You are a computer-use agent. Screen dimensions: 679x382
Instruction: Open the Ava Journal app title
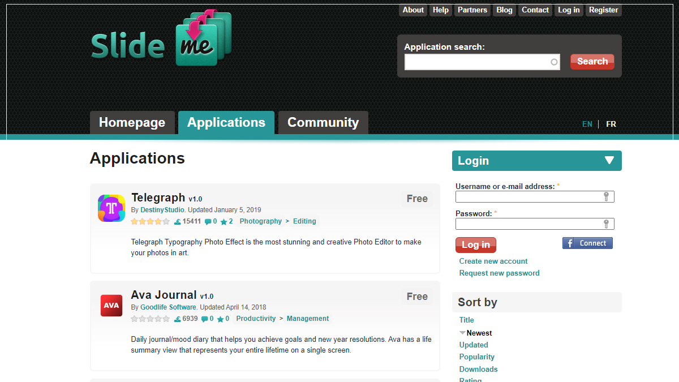(x=164, y=295)
